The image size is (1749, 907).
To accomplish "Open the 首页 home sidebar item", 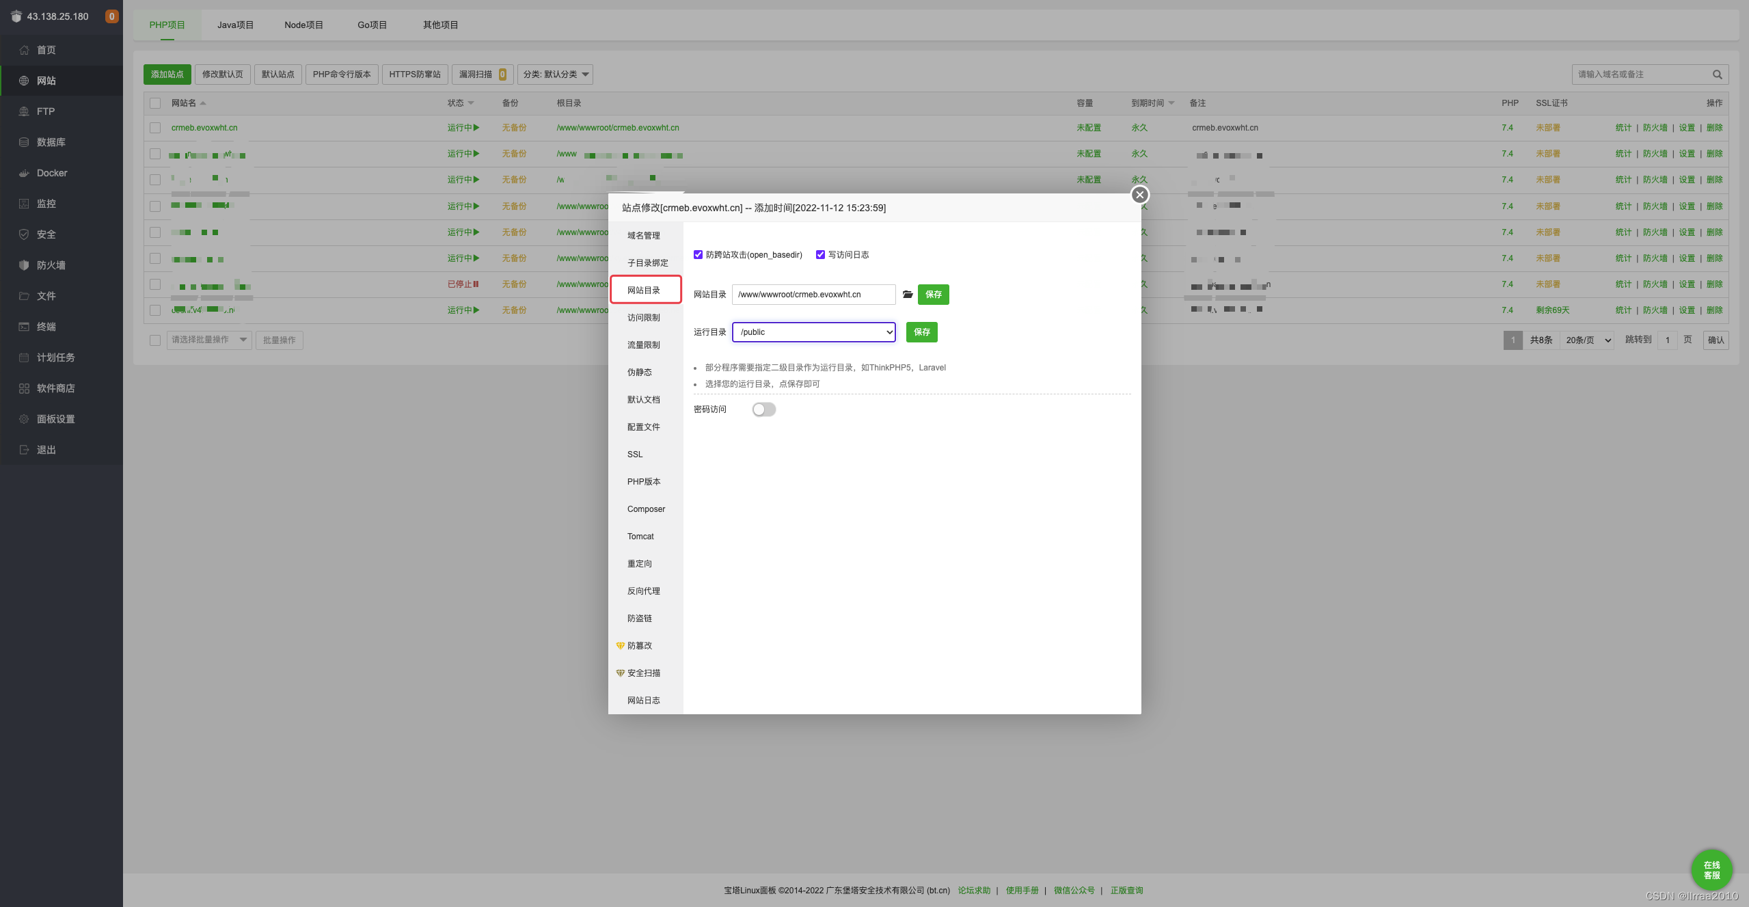I will tap(62, 50).
